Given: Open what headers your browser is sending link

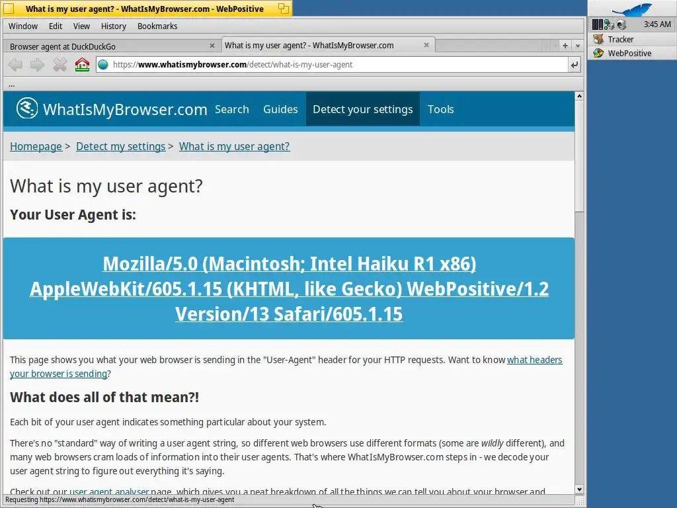Looking at the screenshot, I should pos(534,360).
